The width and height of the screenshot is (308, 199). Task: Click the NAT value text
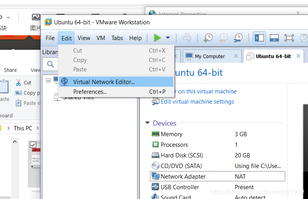(240, 177)
